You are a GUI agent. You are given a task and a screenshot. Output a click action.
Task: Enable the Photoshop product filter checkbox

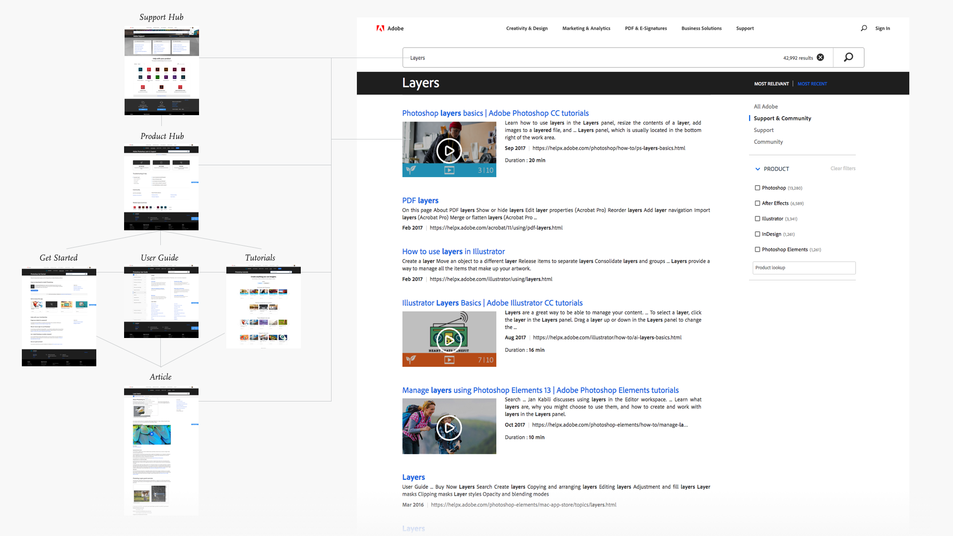tap(756, 188)
